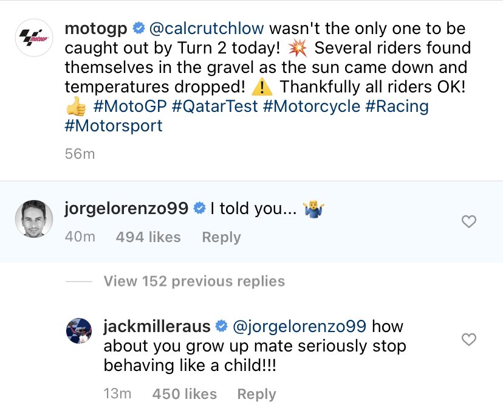Open jackmilleraus username link

point(157,327)
